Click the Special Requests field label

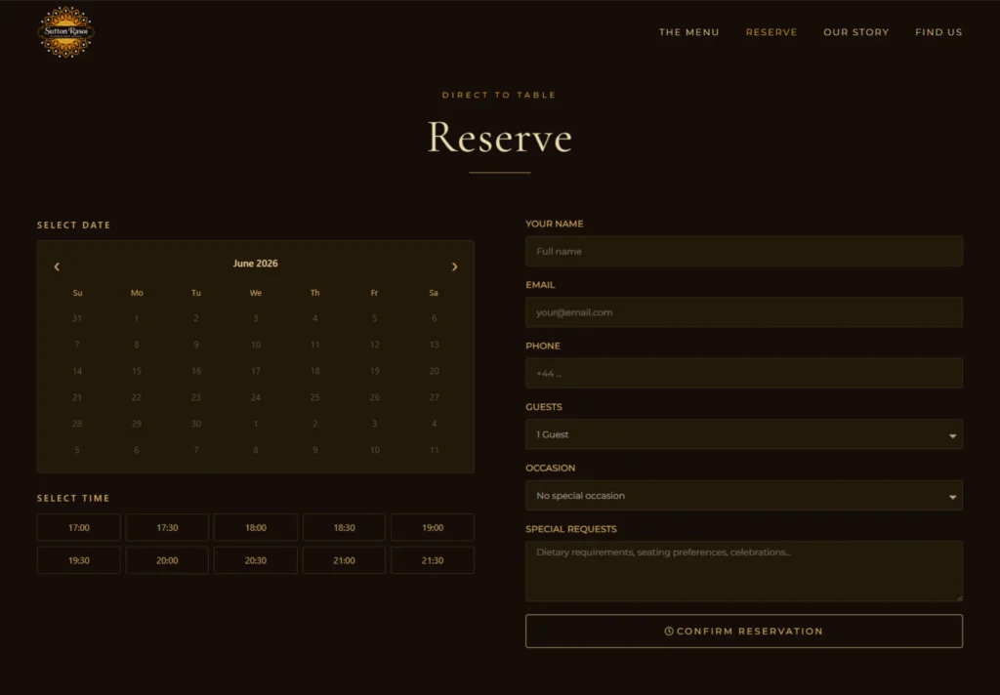570,529
